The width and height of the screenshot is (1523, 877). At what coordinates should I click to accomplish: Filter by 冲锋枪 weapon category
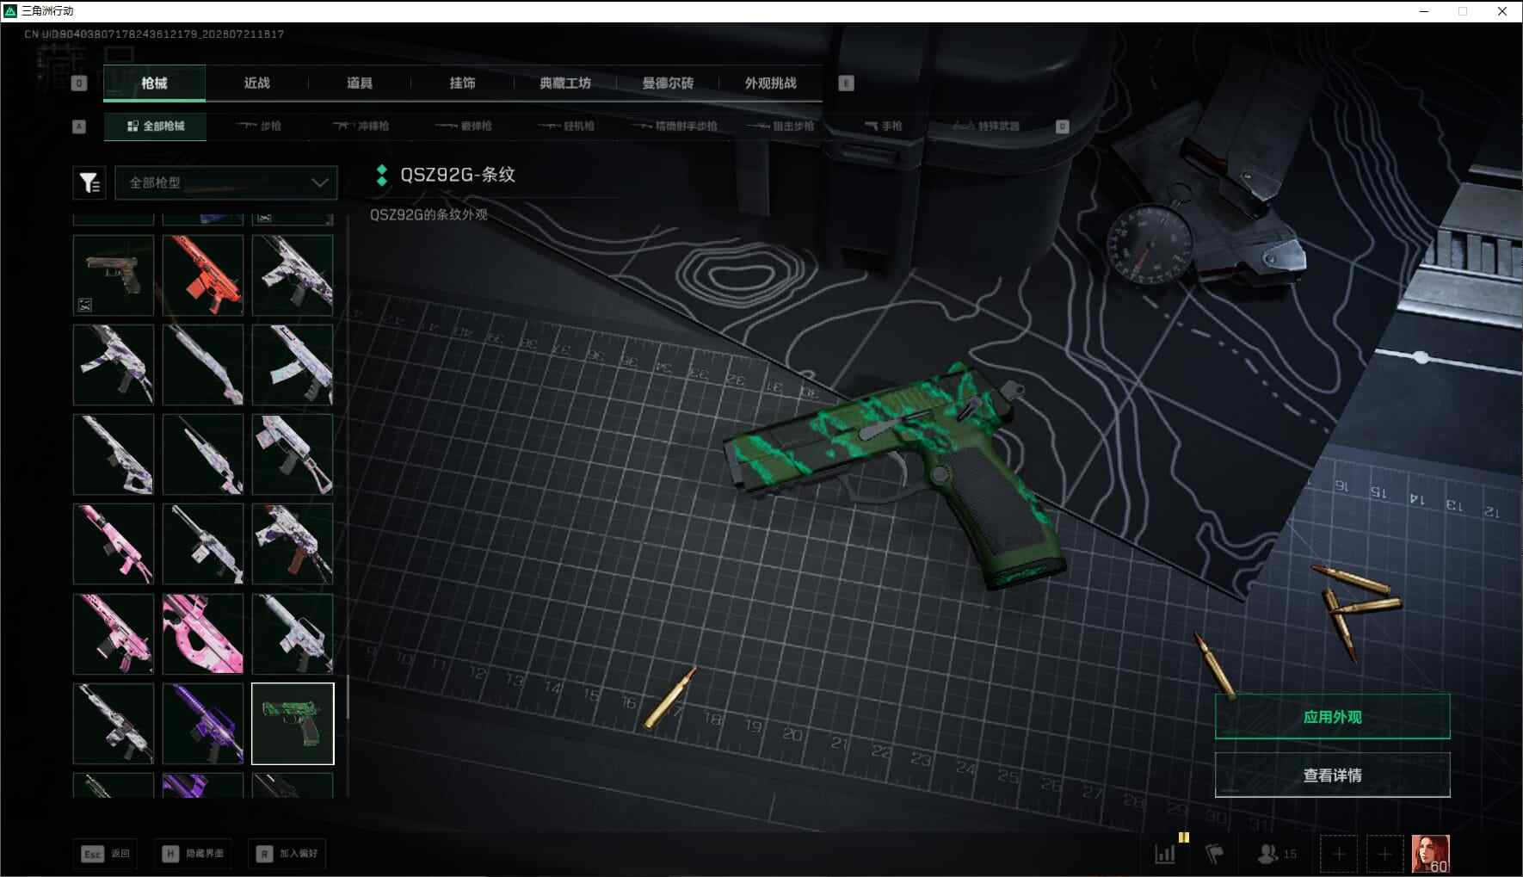(361, 127)
